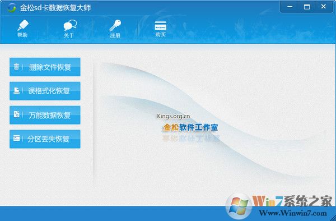
Task: Maximize the data recovery window
Action: click(307, 7)
